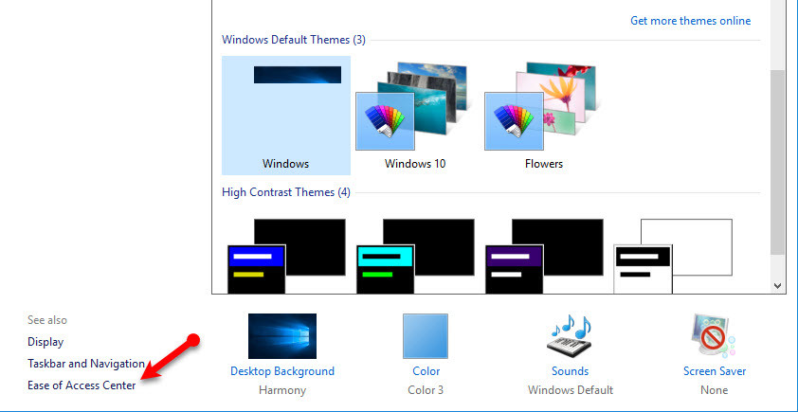This screenshot has width=798, height=412.
Task: Click the Screen Saver monitor icon
Action: (714, 335)
